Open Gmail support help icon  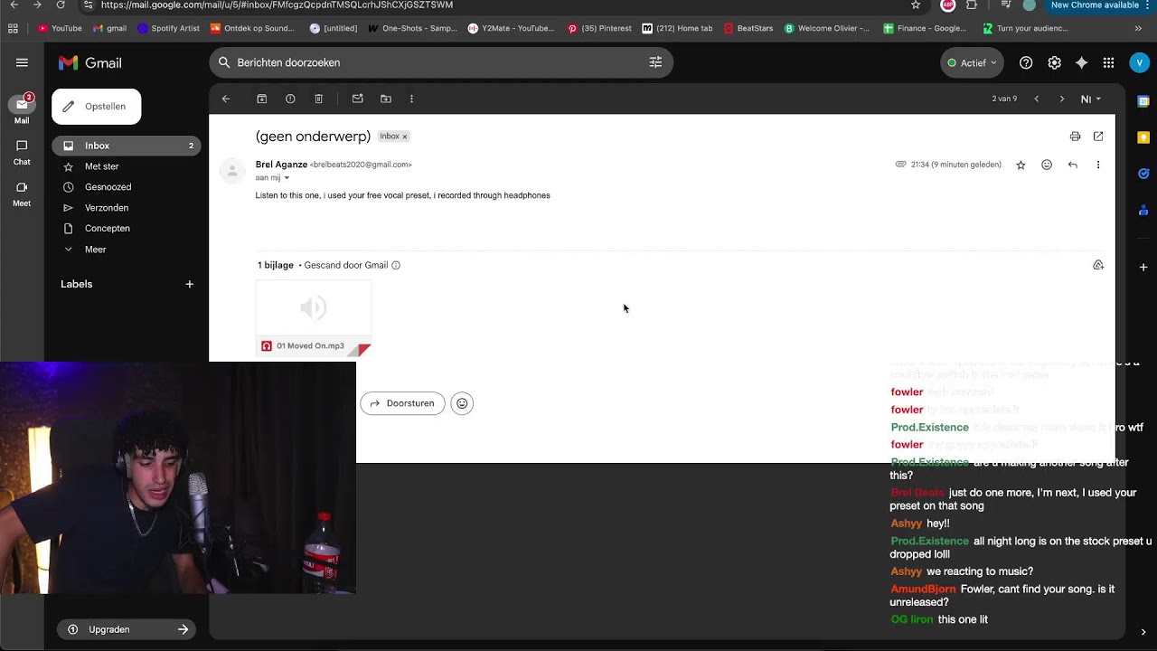1026,62
